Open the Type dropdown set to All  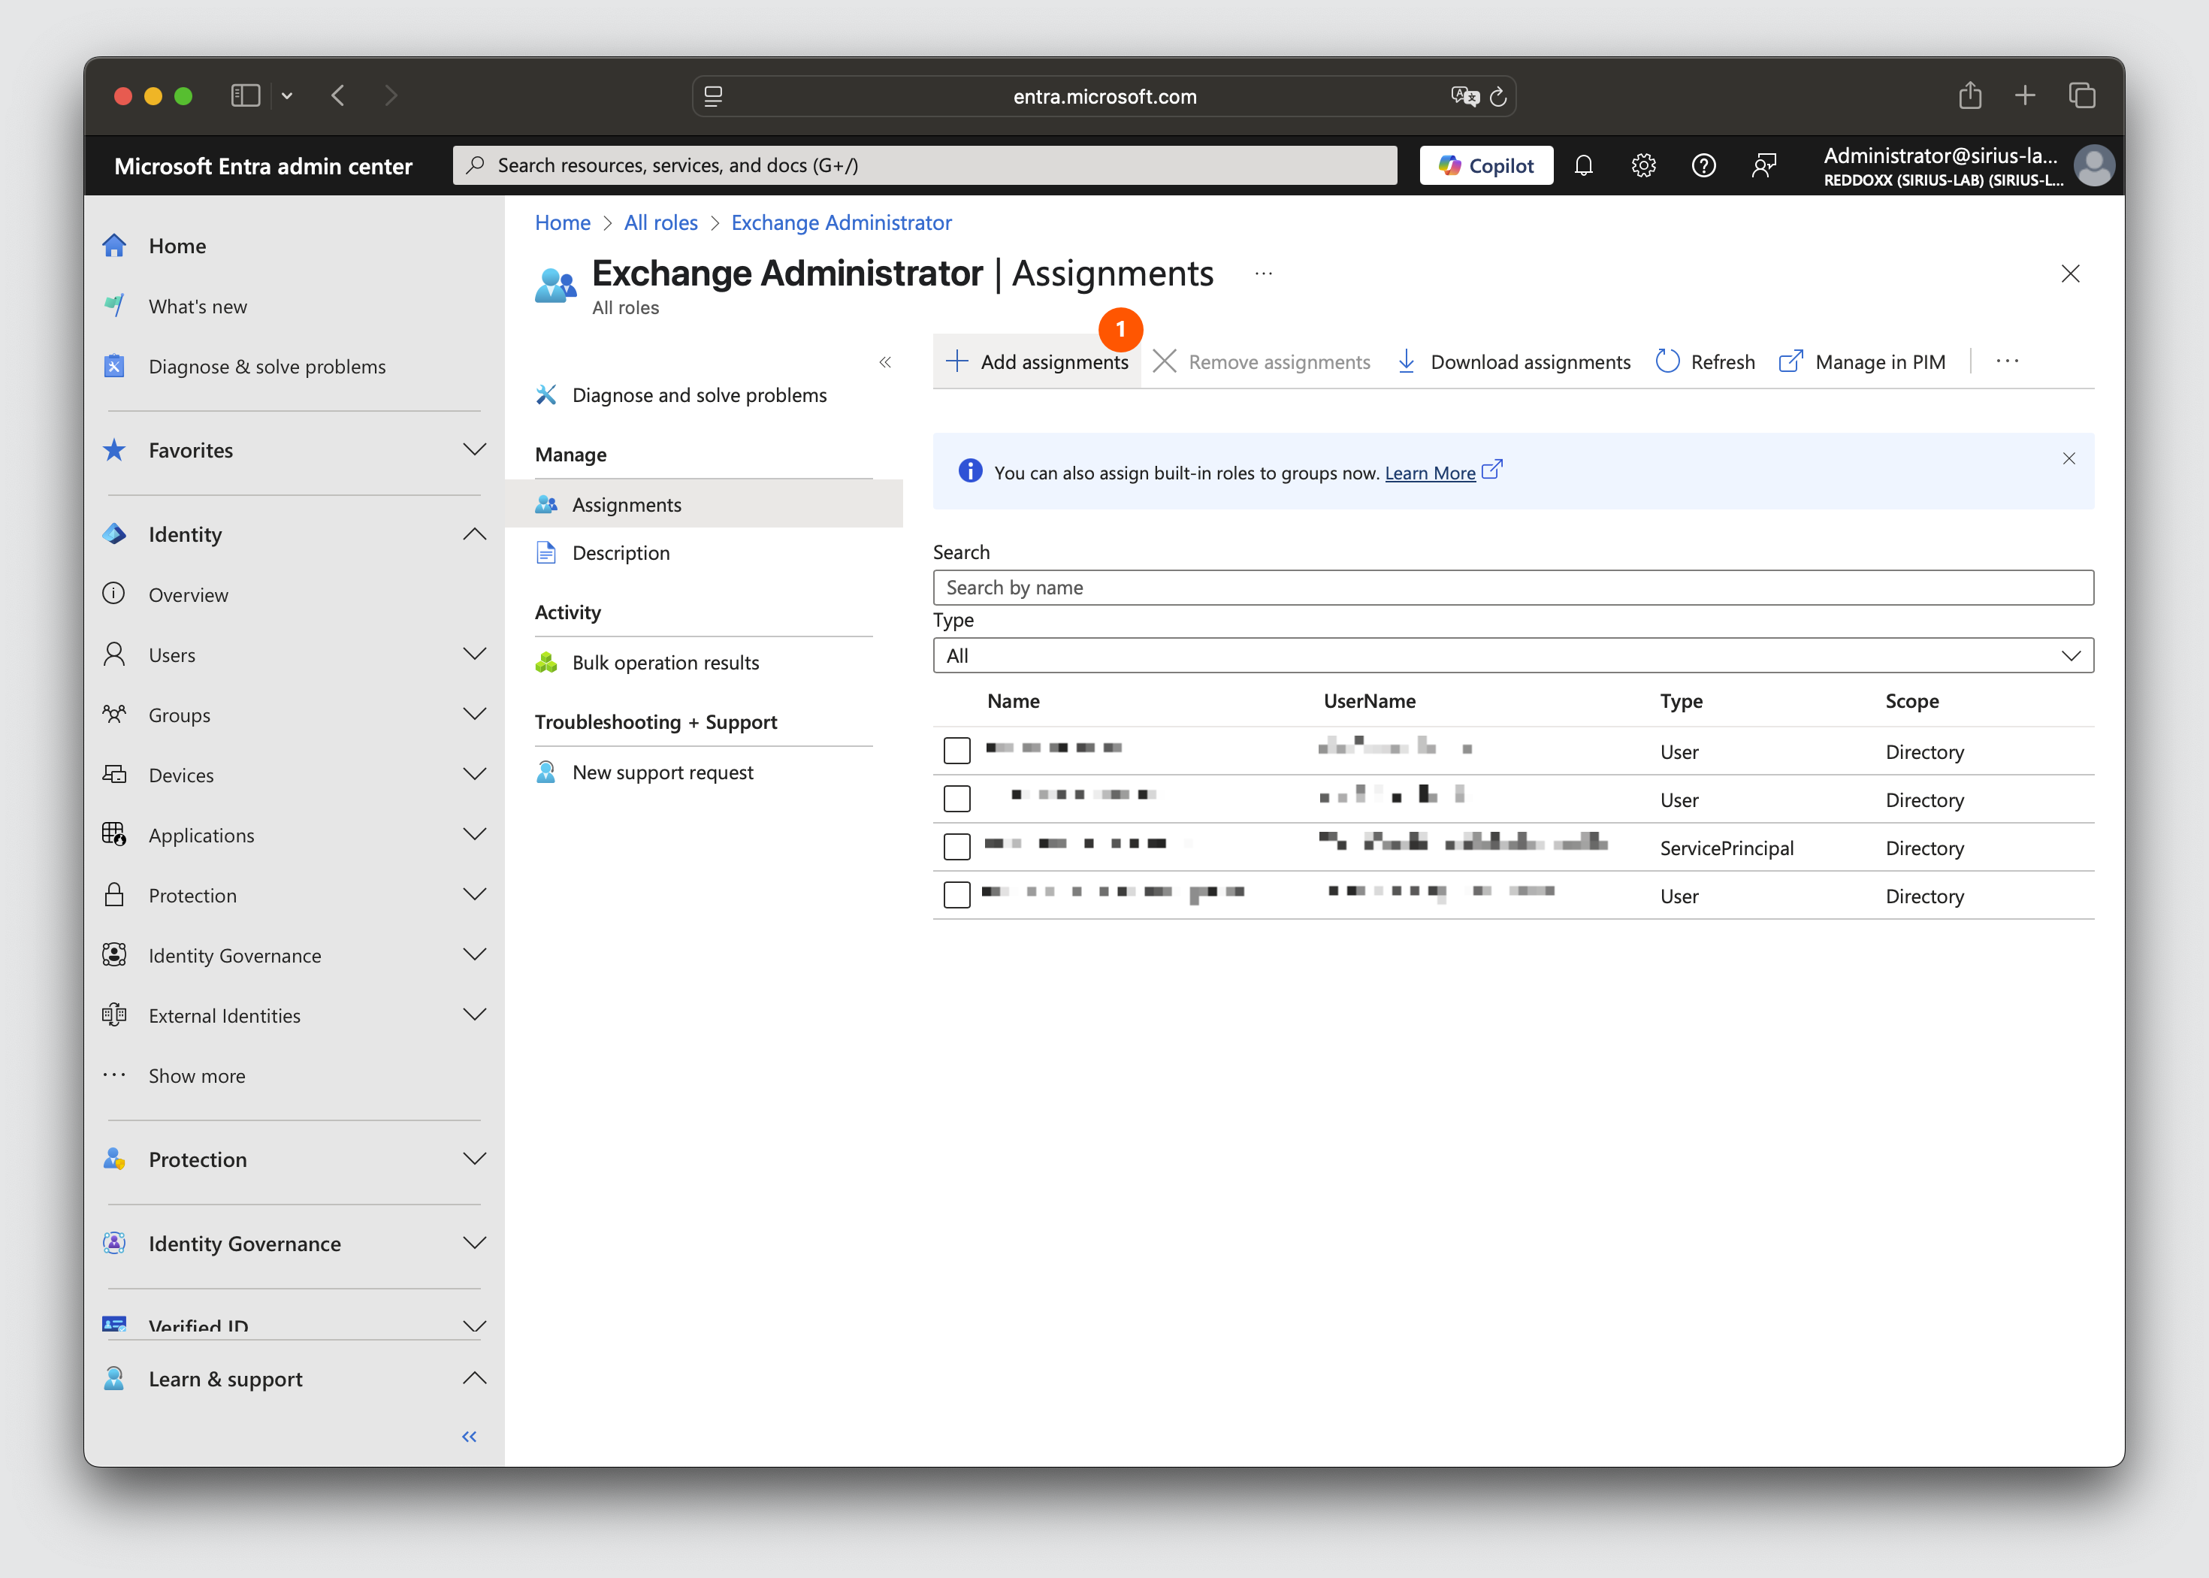[x=1513, y=656]
